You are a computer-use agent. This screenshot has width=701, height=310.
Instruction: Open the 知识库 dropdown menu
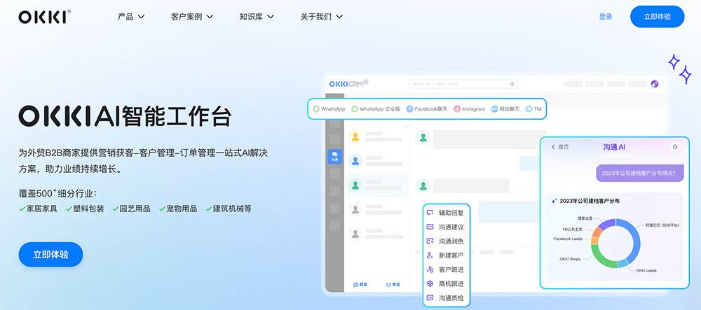point(257,17)
